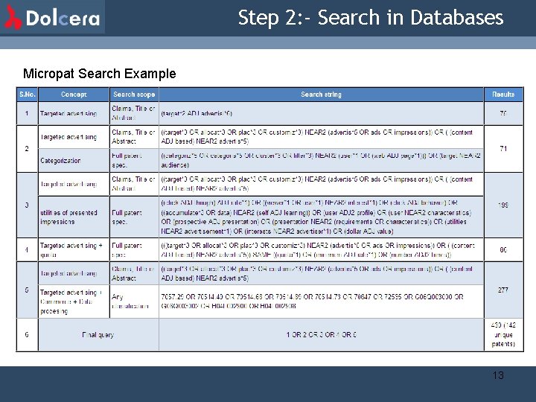Click the "Concept" column header
536x402 pixels.
(x=74, y=95)
